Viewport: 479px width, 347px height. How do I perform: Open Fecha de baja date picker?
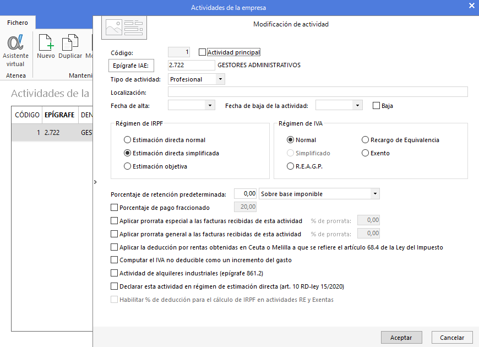(x=357, y=105)
